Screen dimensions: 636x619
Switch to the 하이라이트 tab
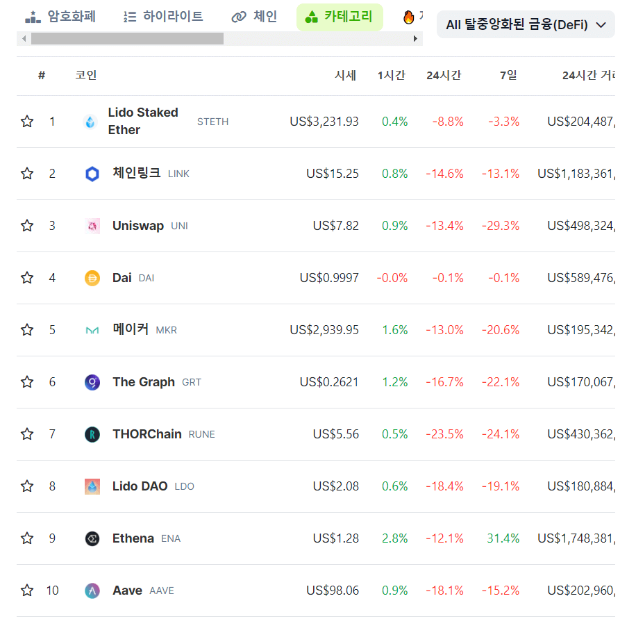(163, 17)
